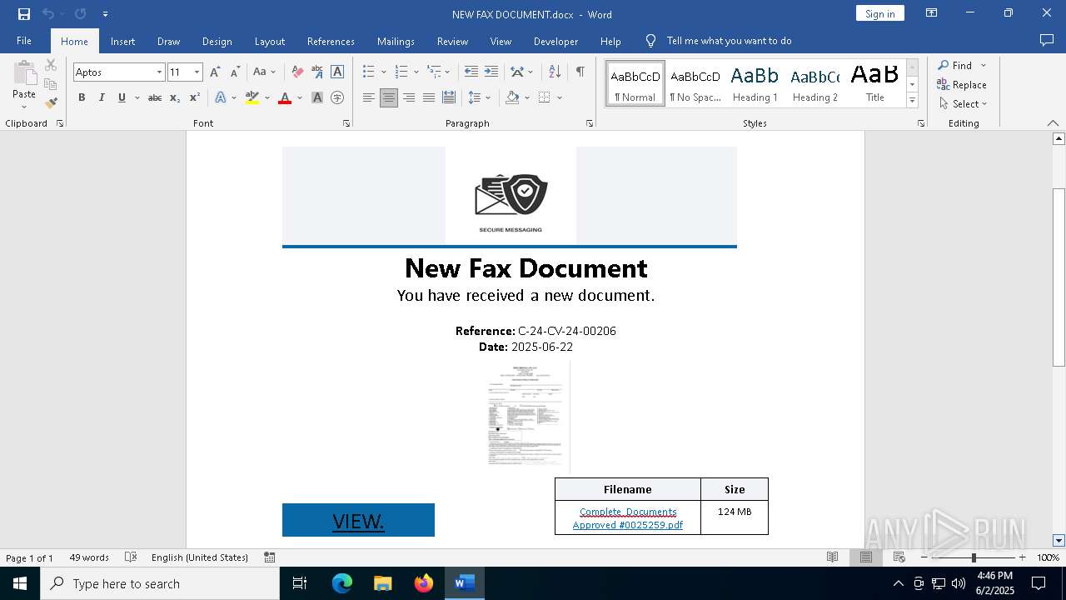Toggle Italic formatting
This screenshot has height=600, width=1066.
(102, 97)
